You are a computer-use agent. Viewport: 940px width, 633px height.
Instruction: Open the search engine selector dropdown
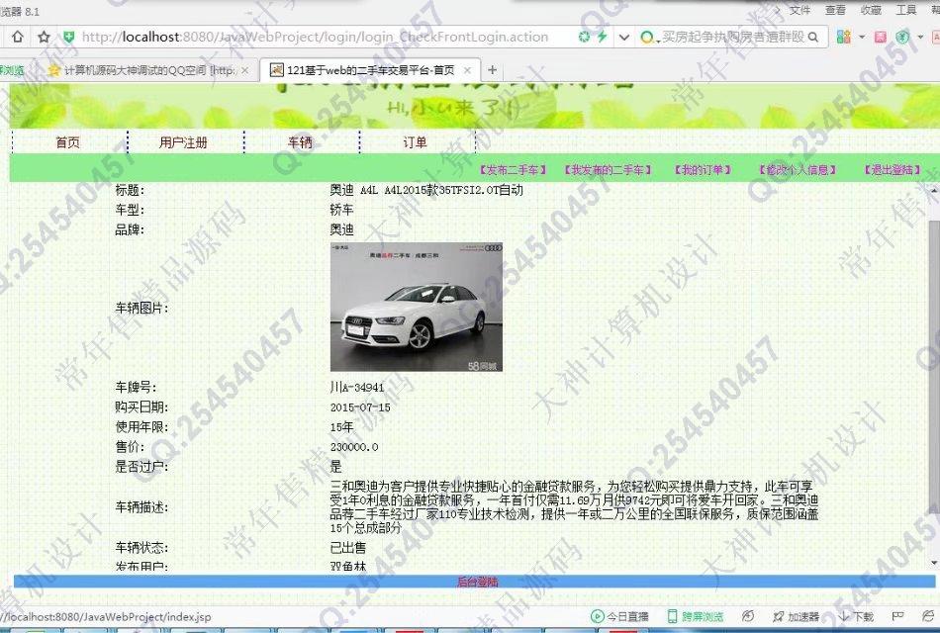pyautogui.click(x=649, y=38)
